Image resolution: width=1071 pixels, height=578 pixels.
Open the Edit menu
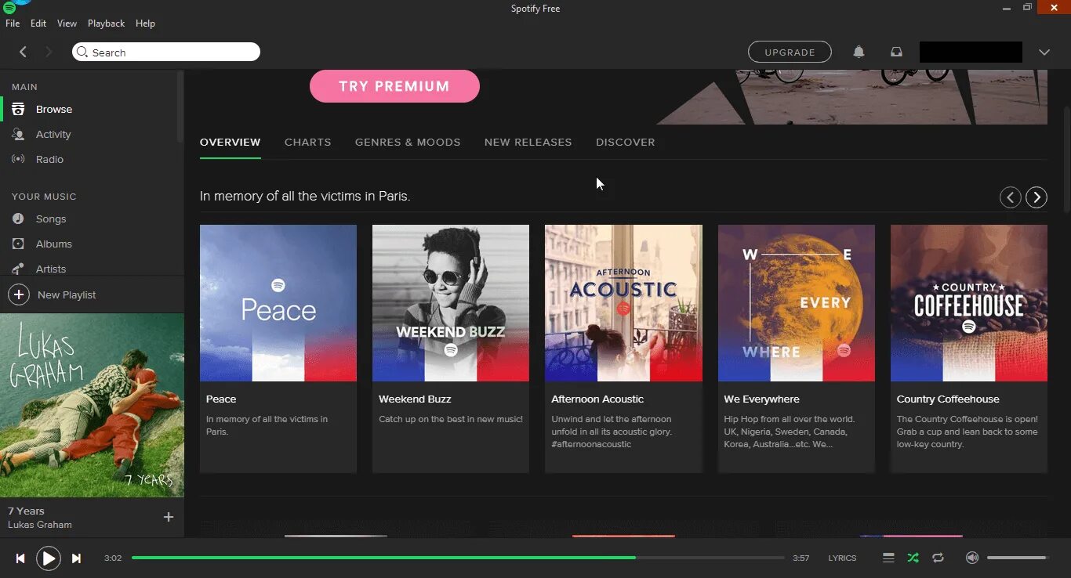38,23
